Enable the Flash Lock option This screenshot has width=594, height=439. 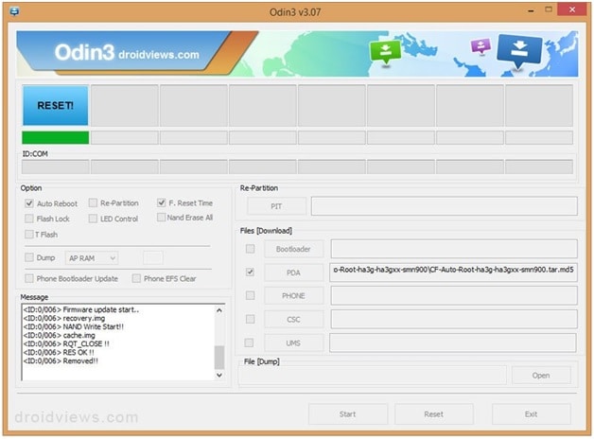(x=29, y=219)
